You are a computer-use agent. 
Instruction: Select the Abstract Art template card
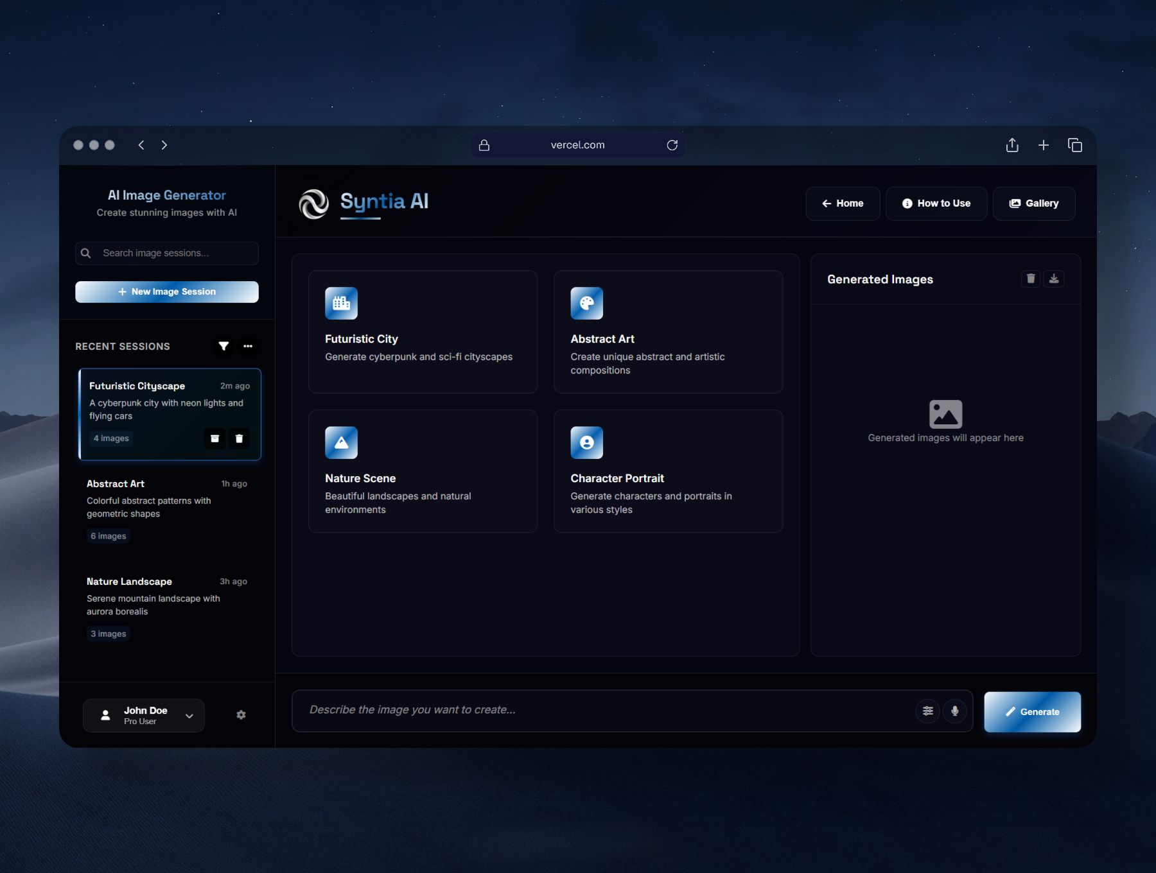(x=668, y=331)
